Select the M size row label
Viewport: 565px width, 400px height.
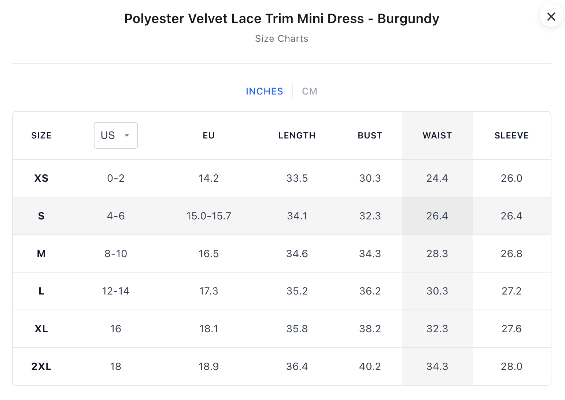pos(41,253)
